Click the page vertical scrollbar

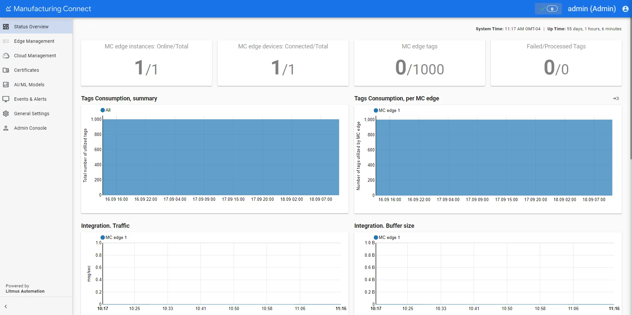(x=631, y=89)
